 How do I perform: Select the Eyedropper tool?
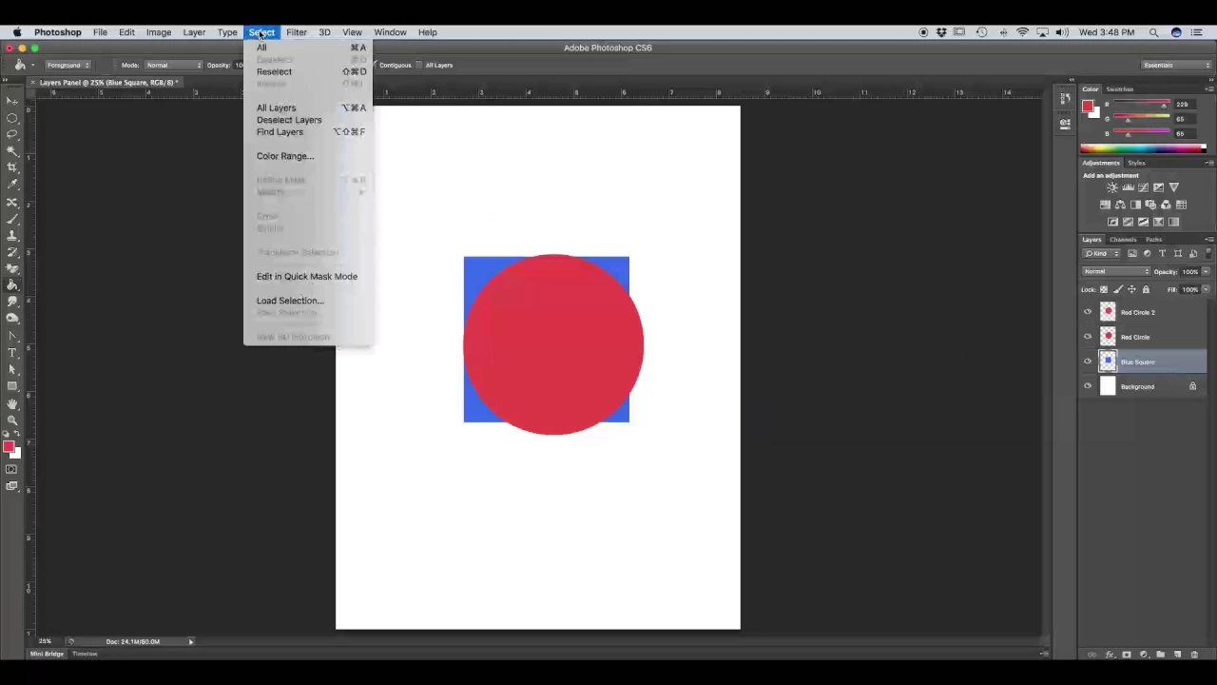click(x=12, y=185)
